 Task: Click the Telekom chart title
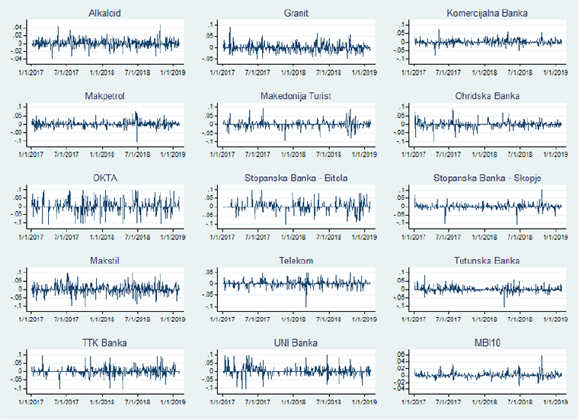pos(296,261)
